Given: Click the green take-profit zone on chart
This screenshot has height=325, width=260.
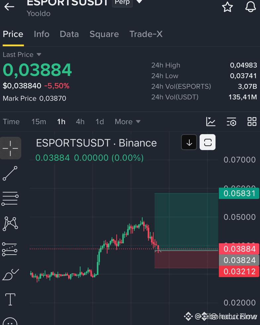Looking at the screenshot, I should [186, 221].
